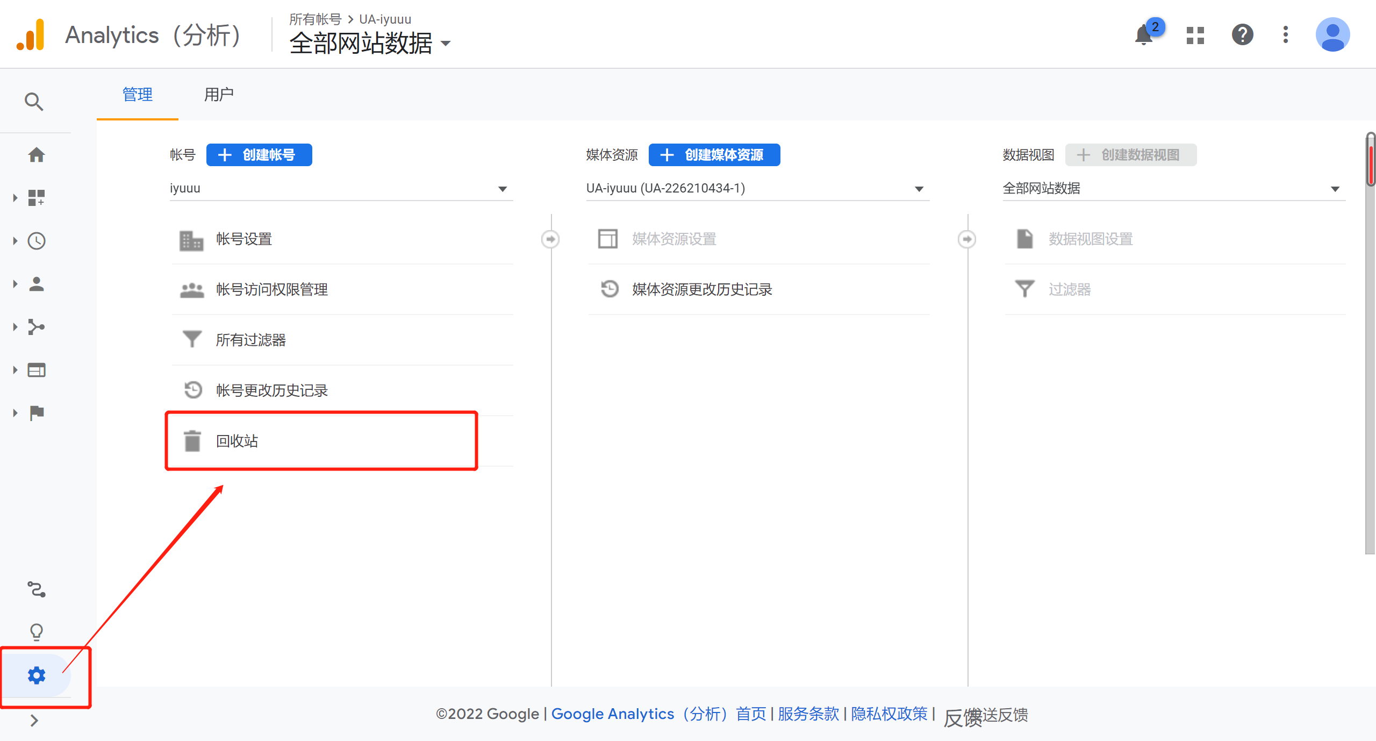This screenshot has width=1376, height=741.
Task: Open the search magnifier in sidebar
Action: coord(34,101)
